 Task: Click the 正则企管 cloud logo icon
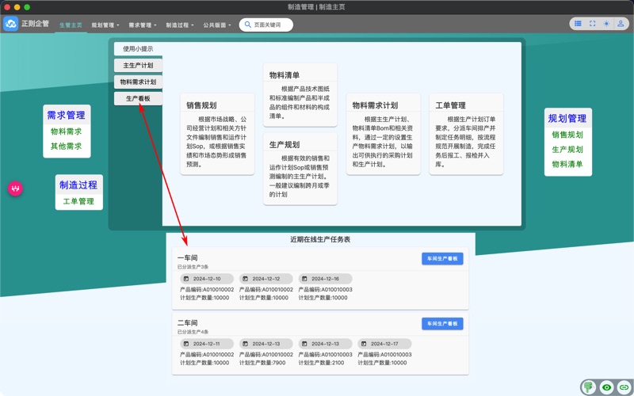[11, 24]
